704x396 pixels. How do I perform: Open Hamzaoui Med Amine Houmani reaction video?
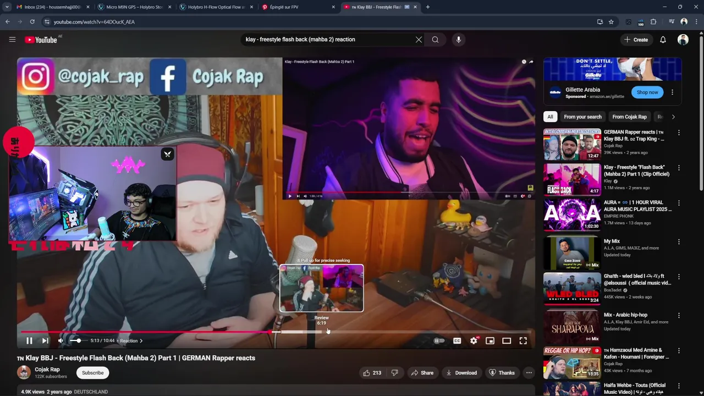(x=637, y=353)
